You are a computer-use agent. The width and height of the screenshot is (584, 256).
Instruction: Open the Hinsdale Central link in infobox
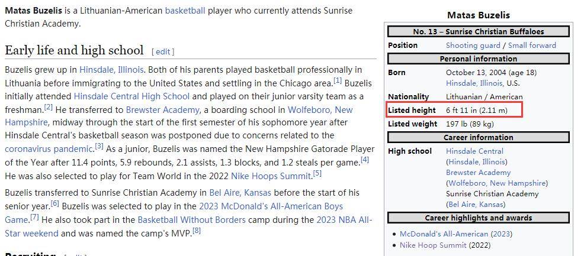474,151
